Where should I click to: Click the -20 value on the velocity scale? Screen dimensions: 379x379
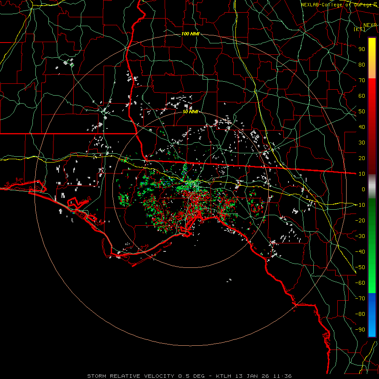tap(360, 220)
